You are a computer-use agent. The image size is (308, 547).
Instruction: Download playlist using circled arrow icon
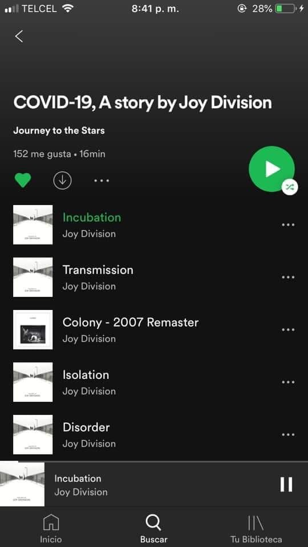tap(63, 181)
